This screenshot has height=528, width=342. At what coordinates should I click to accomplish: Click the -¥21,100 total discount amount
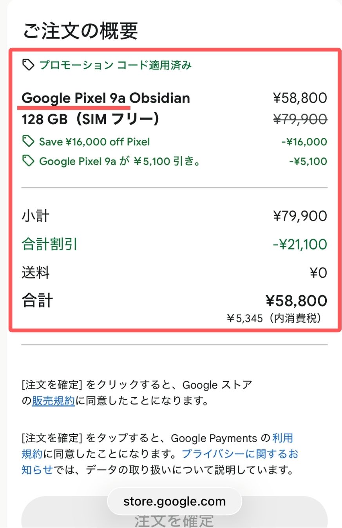point(300,244)
